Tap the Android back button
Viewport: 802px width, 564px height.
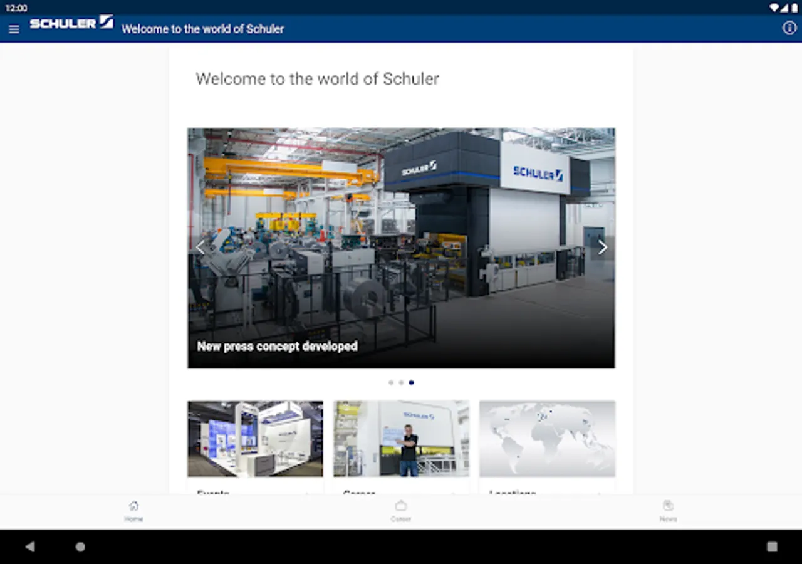pyautogui.click(x=30, y=546)
